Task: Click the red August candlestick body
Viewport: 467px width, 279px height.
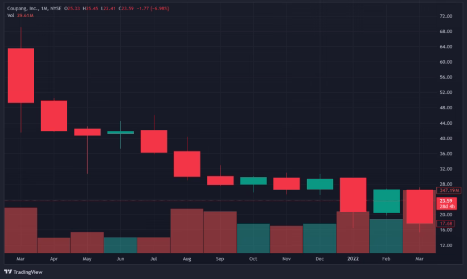Action: coord(187,164)
